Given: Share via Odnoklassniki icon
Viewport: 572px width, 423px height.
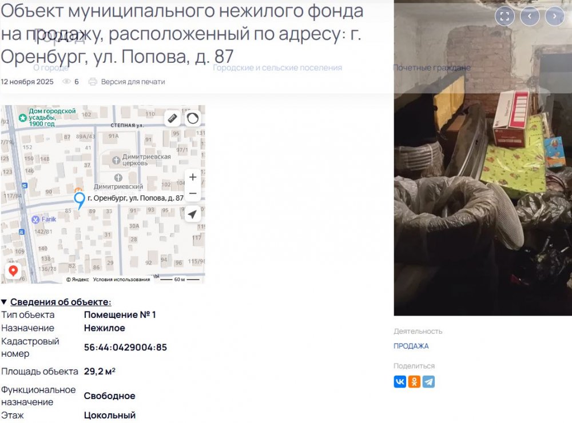Looking at the screenshot, I should click(x=414, y=382).
